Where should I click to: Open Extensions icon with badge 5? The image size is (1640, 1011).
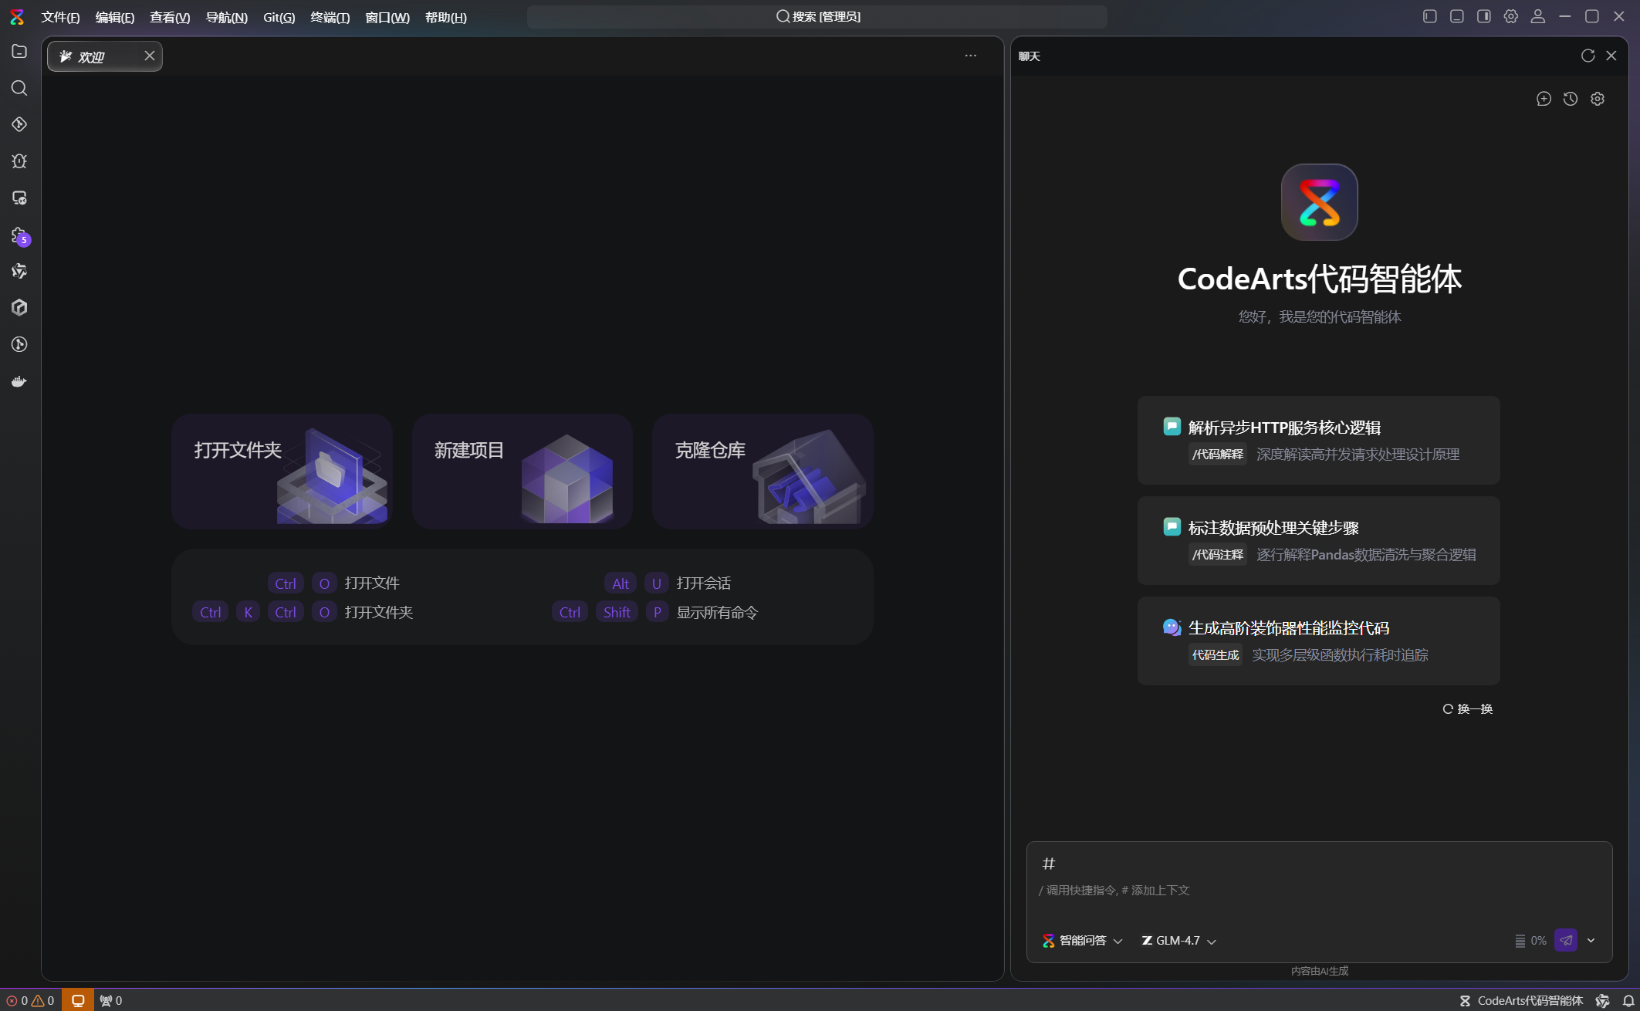pos(19,235)
